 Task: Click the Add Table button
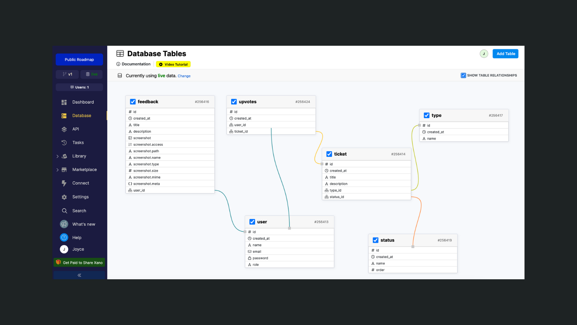click(506, 54)
